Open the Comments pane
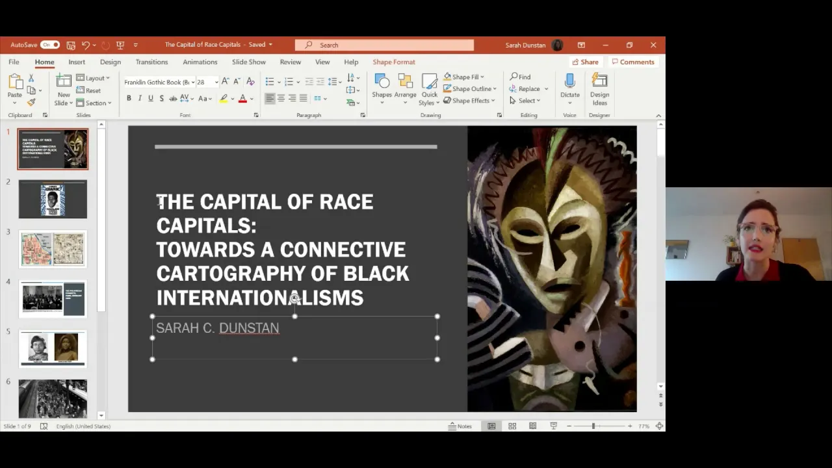 pyautogui.click(x=633, y=62)
